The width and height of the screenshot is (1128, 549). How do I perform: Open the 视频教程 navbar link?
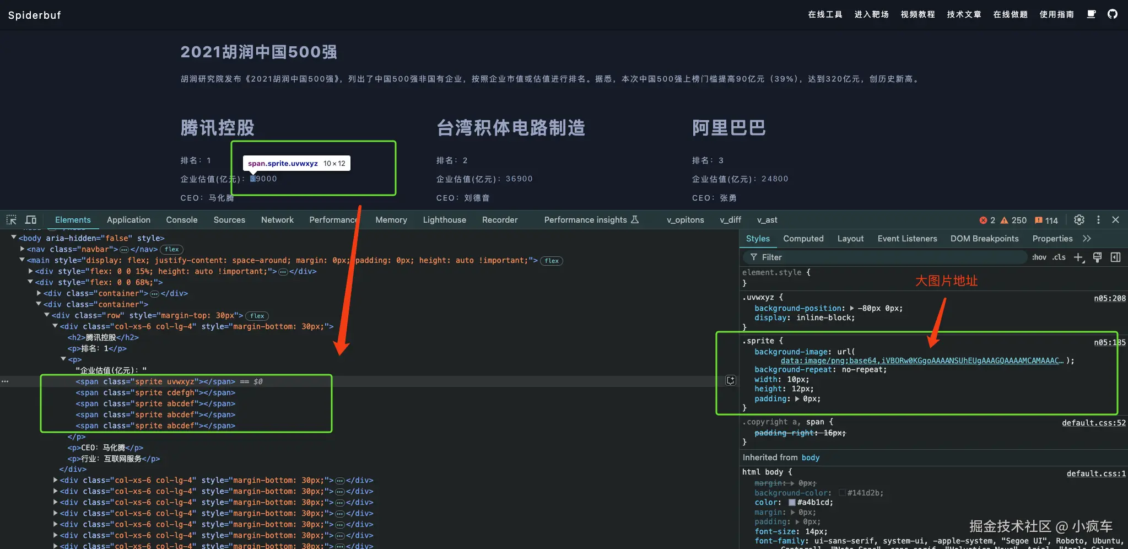917,14
